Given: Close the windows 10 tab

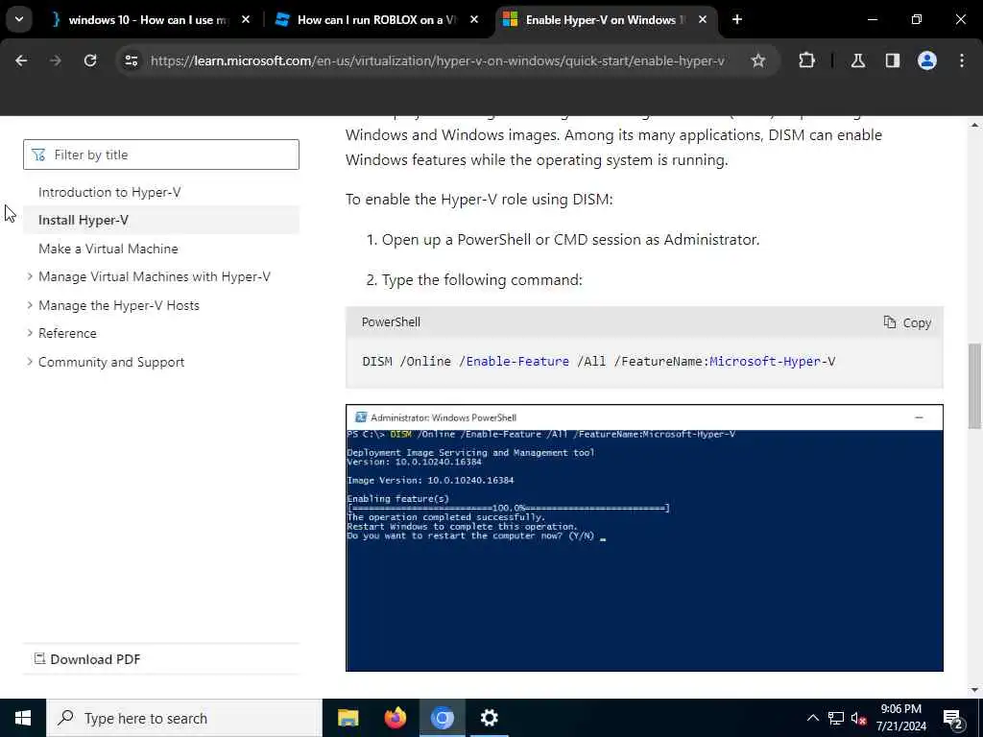Looking at the screenshot, I should 246,19.
